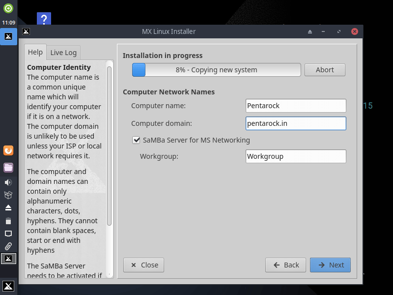
Task: Click the highlighted installer window button in panel
Action: coord(8,259)
